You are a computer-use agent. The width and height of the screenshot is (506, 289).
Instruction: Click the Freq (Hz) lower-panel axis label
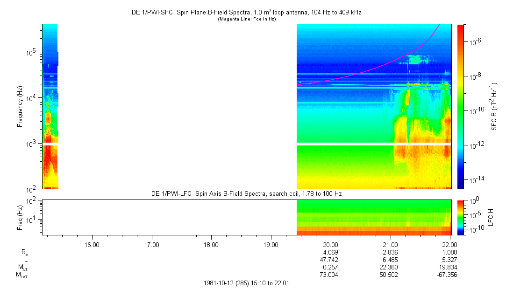20,217
